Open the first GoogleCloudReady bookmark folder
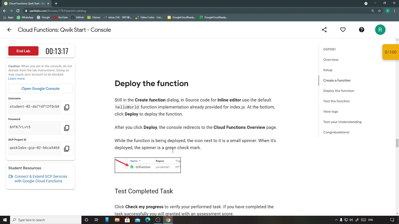The width and height of the screenshot is (399, 224). (181, 17)
